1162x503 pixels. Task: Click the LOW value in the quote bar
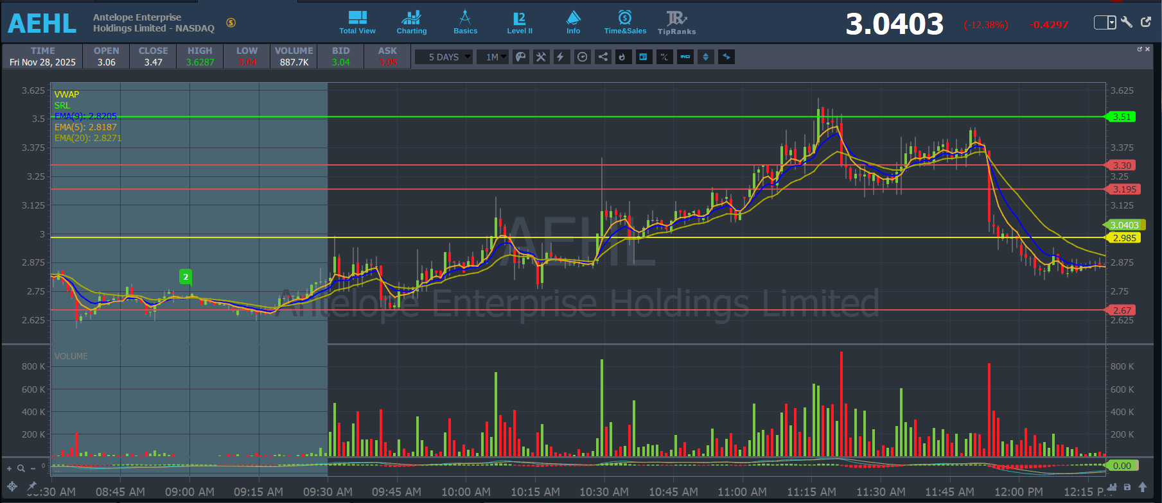pos(247,62)
